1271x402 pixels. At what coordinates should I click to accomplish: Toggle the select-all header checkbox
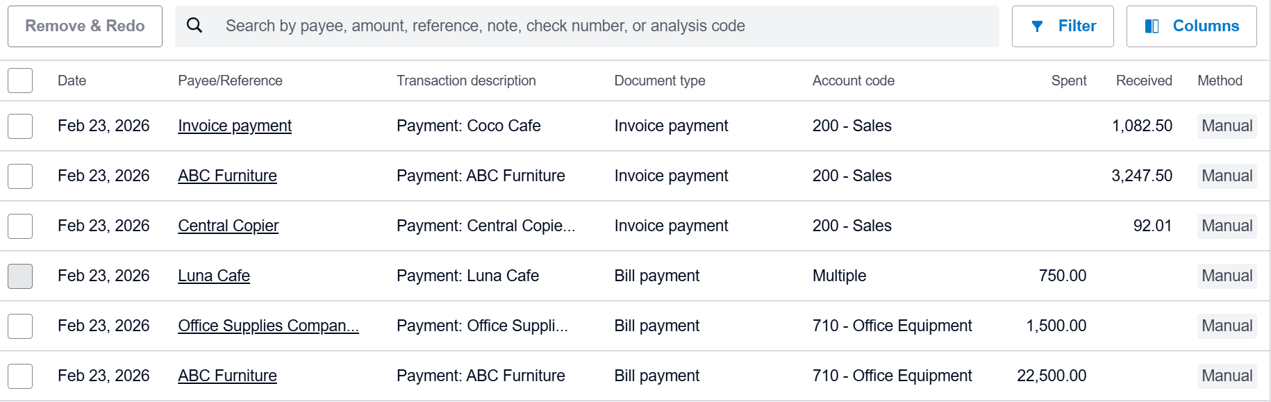(x=20, y=81)
